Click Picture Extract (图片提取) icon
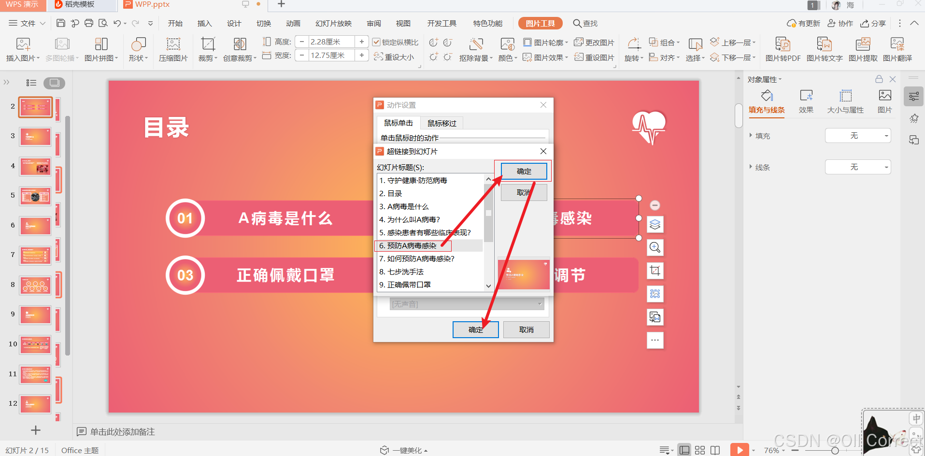This screenshot has width=925, height=456. coord(863,44)
